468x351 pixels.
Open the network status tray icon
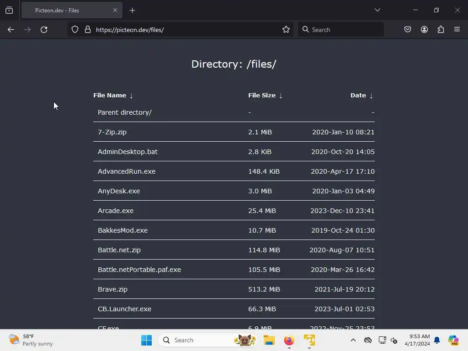(x=382, y=340)
